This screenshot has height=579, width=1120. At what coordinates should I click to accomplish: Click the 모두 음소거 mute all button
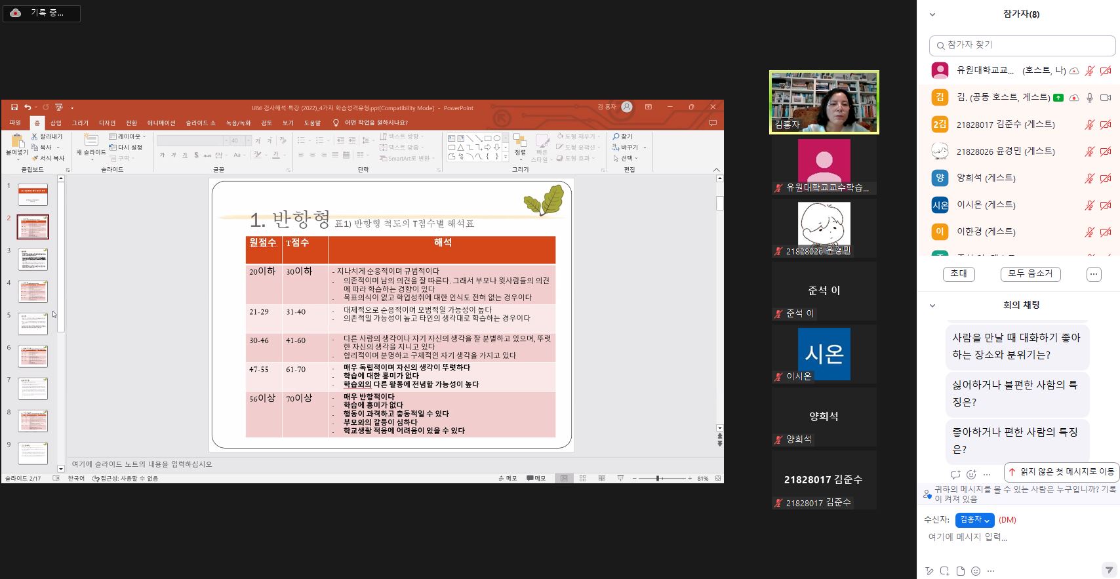pyautogui.click(x=1030, y=274)
